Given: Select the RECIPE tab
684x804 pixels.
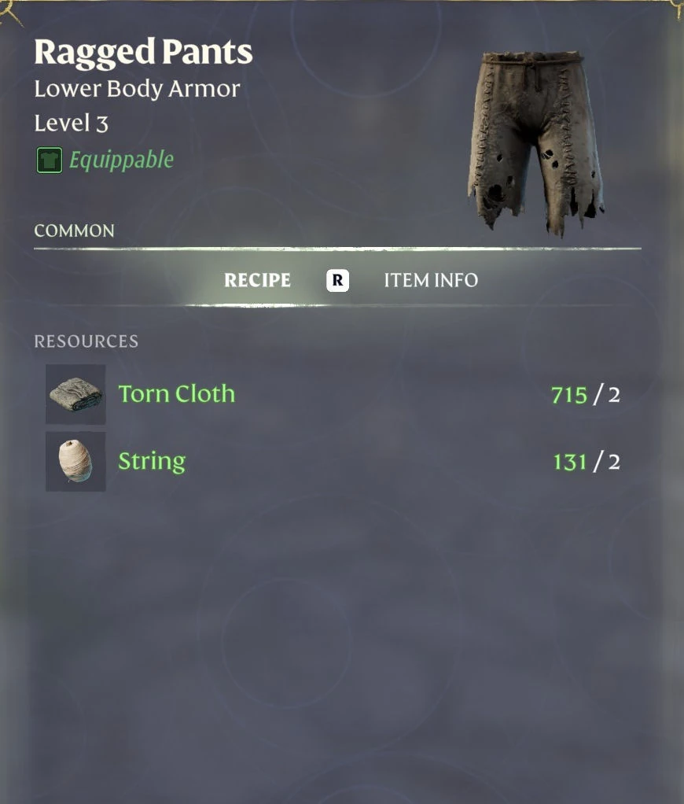Looking at the screenshot, I should pos(257,281).
